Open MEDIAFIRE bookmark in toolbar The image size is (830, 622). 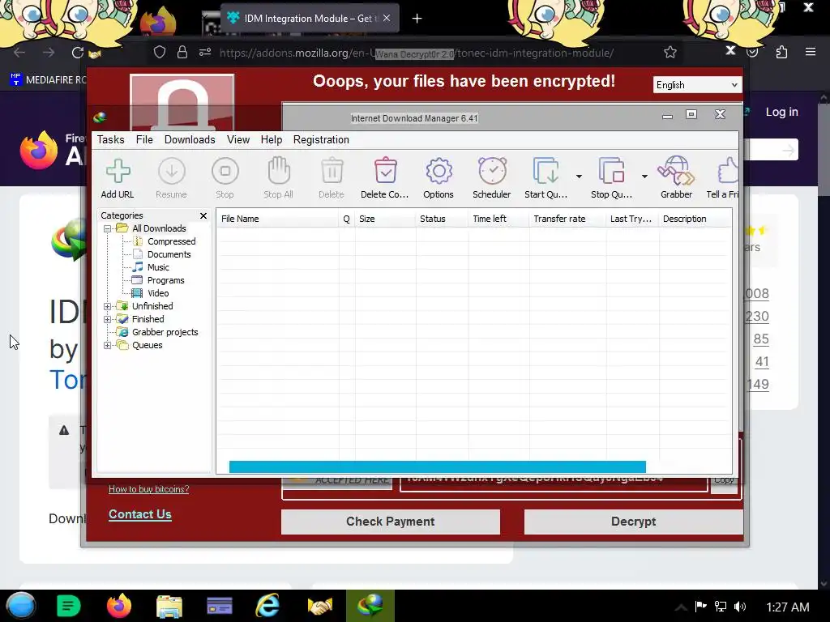coord(49,80)
